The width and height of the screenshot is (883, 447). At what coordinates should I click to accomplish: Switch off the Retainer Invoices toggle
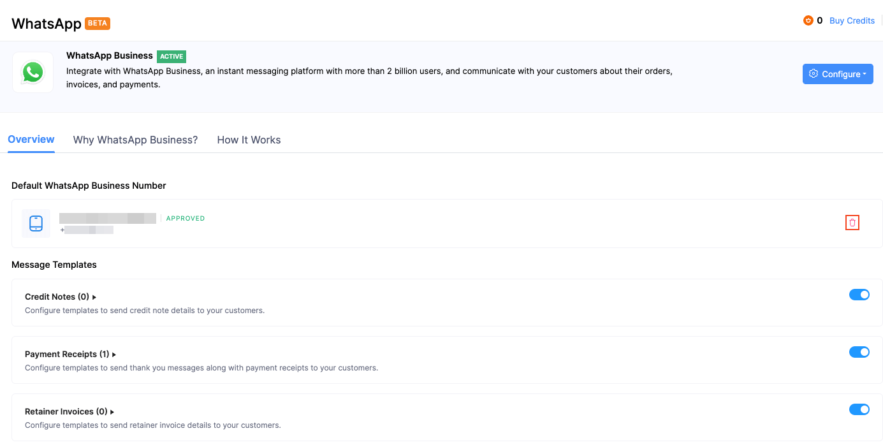[859, 409]
